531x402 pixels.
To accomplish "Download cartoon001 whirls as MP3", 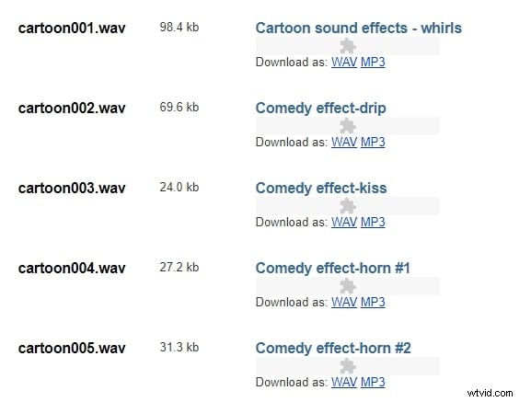I will pyautogui.click(x=373, y=62).
